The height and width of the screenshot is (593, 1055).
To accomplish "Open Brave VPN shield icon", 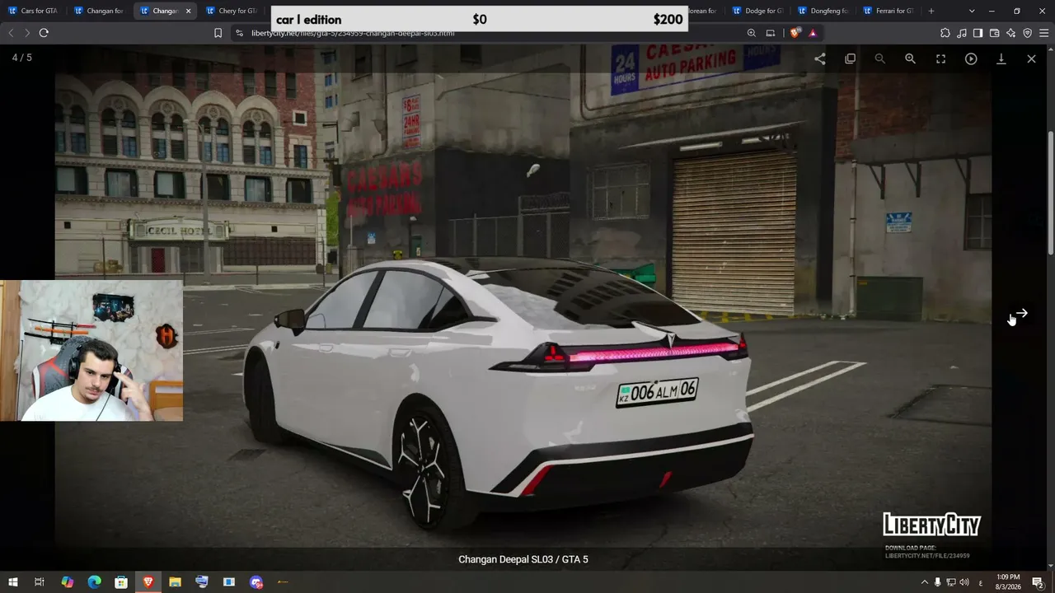I will (1028, 33).
